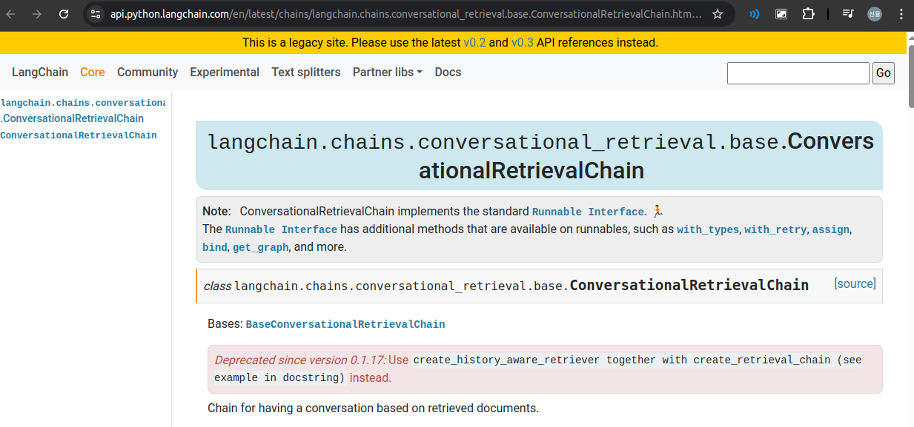Open the Docs nav item
914x427 pixels.
pos(448,73)
